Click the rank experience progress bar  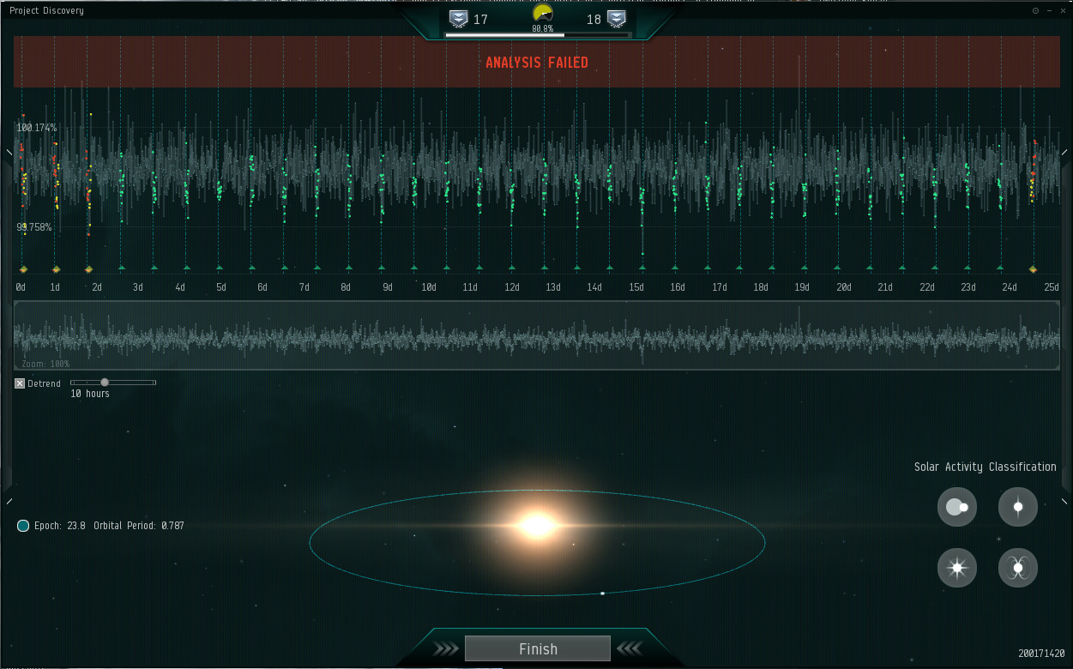pyautogui.click(x=537, y=35)
